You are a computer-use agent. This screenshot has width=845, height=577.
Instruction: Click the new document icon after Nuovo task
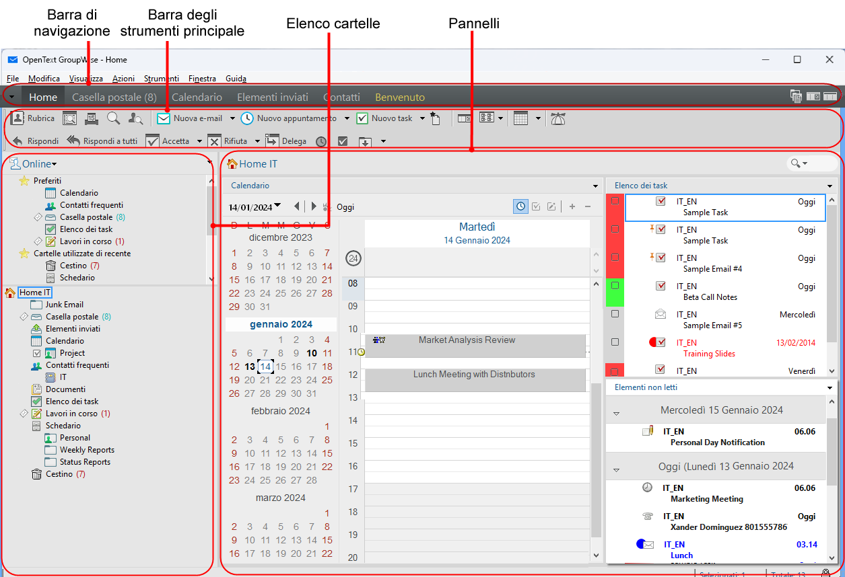436,119
